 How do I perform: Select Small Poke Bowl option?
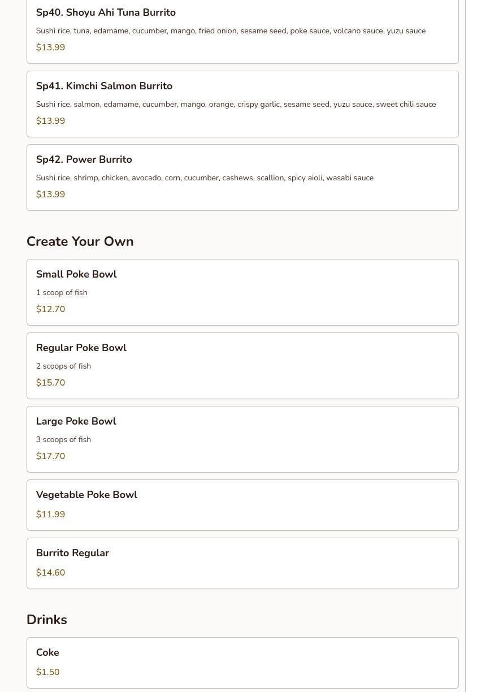click(x=76, y=274)
